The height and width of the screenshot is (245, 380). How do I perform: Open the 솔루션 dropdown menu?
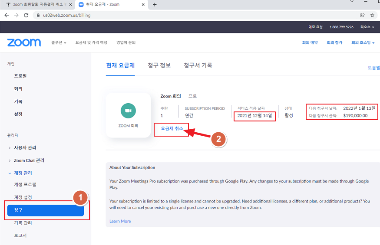[x=59, y=42]
